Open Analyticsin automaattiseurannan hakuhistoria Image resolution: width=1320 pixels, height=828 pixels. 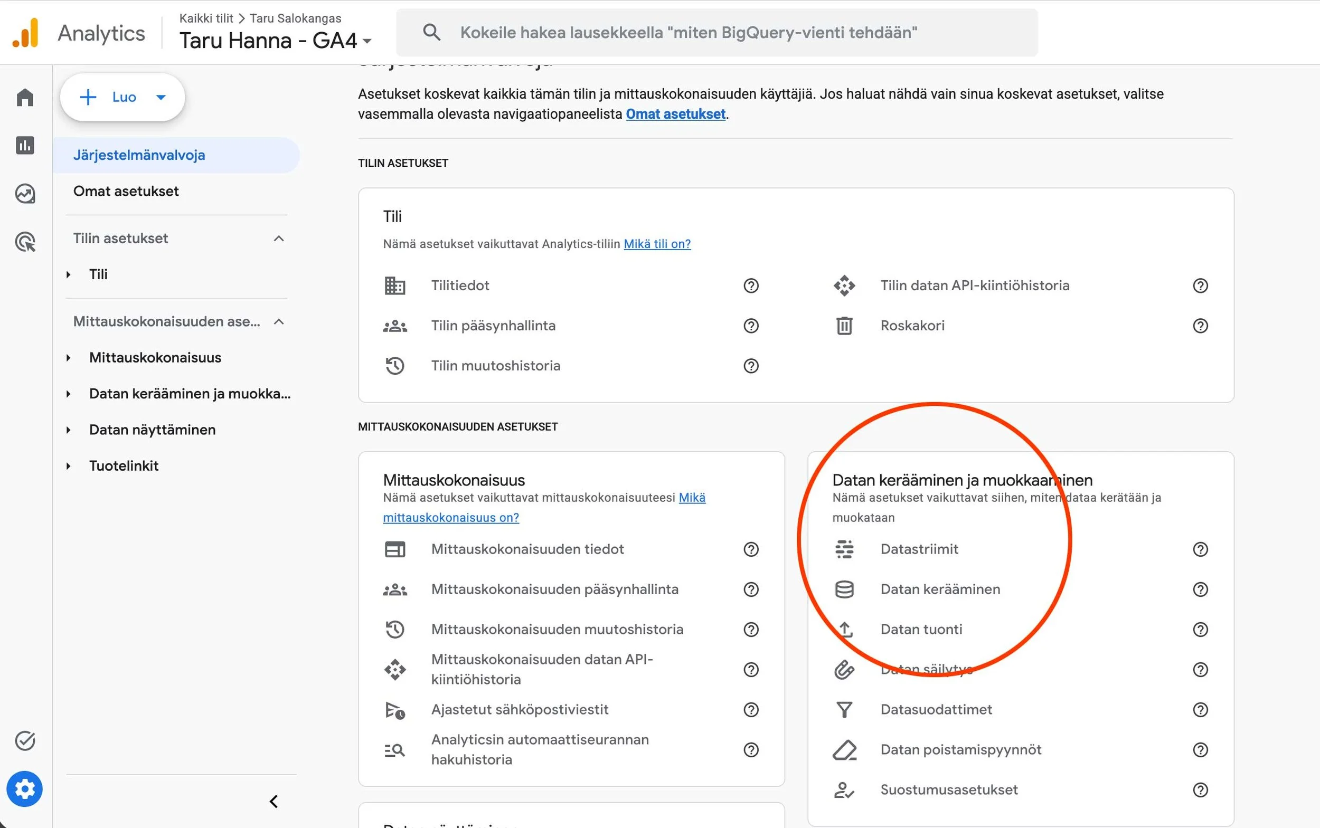tap(540, 750)
